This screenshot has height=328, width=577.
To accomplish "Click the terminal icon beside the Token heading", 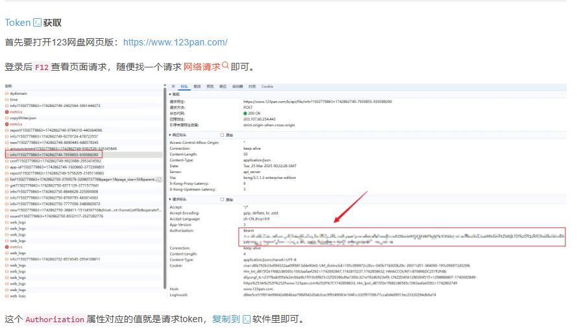I will pyautogui.click(x=37, y=23).
